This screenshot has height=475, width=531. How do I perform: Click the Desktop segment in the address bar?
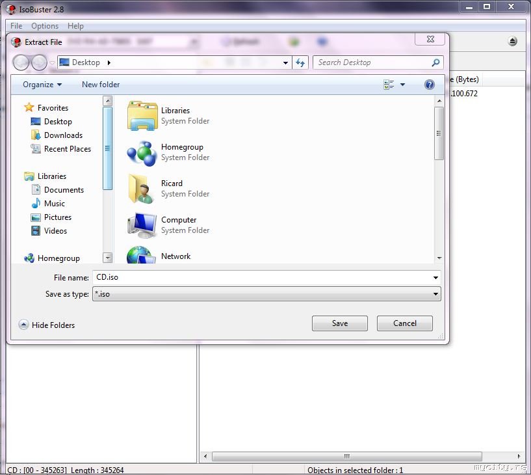click(x=86, y=62)
